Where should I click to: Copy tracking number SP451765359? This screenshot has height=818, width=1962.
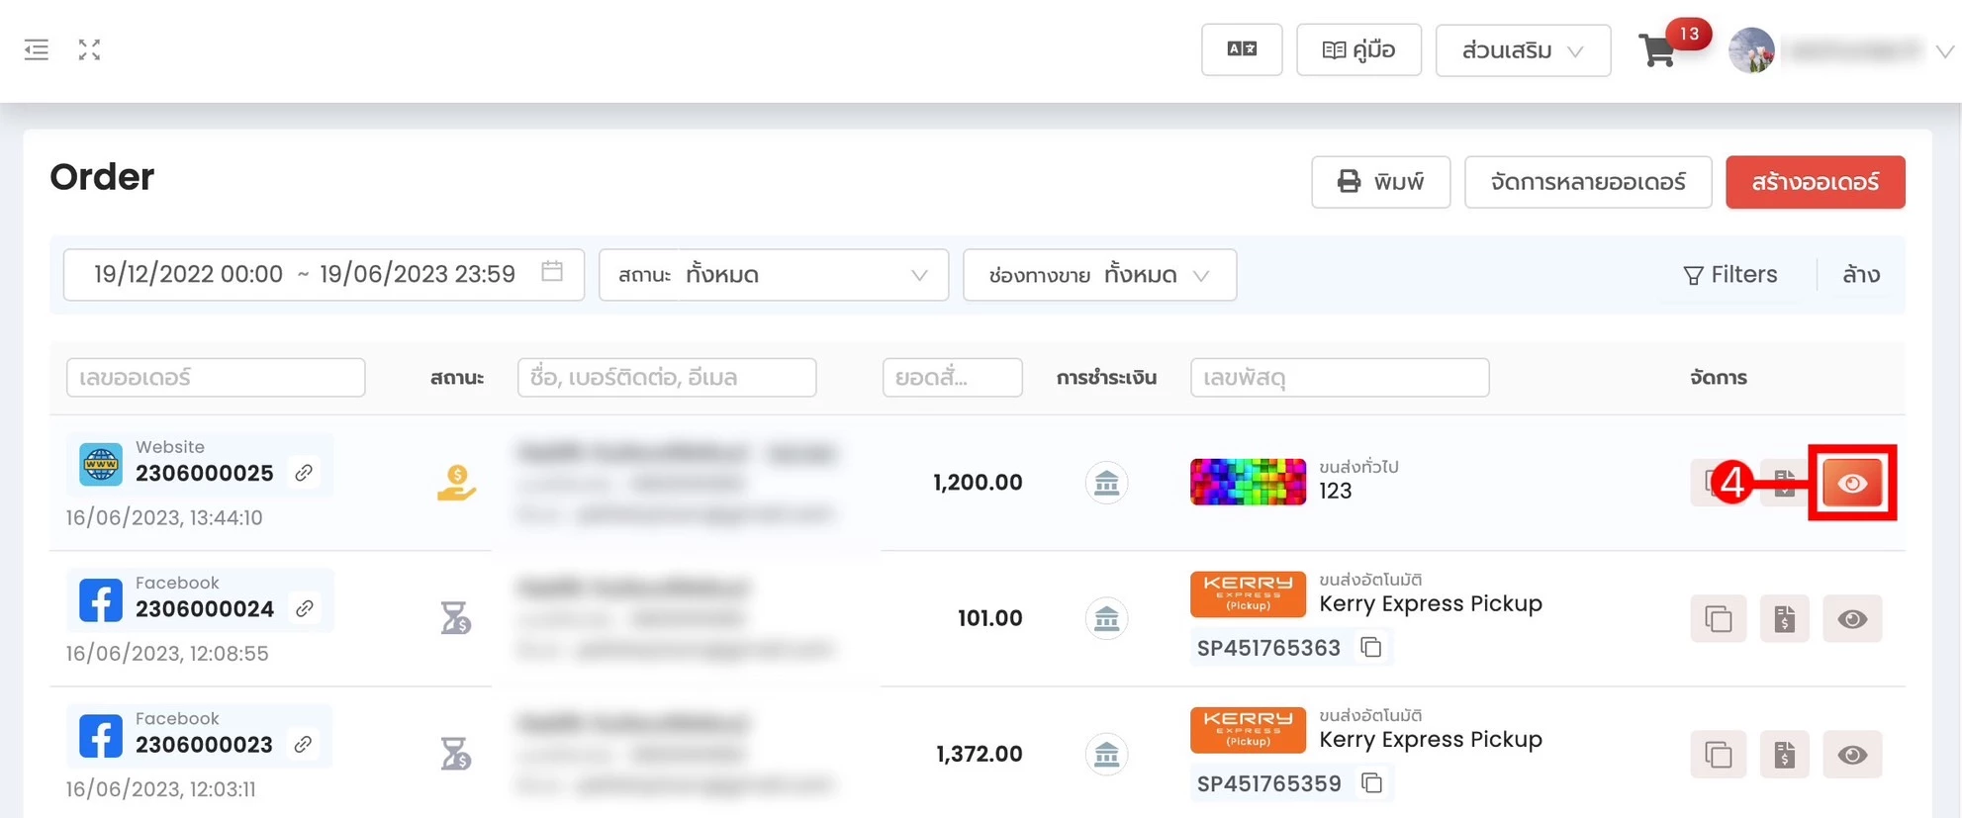[x=1371, y=782]
